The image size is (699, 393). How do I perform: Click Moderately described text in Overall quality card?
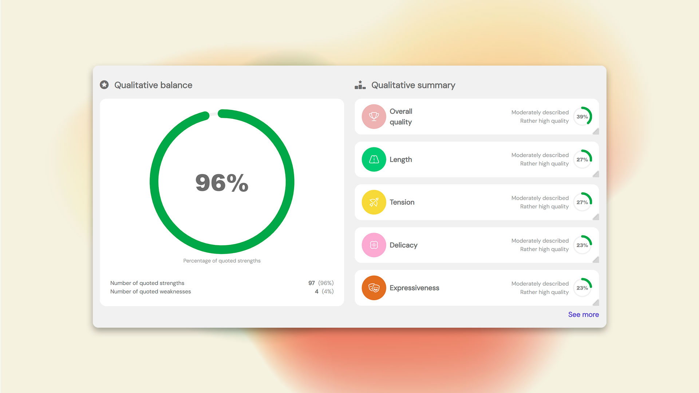[x=540, y=112]
